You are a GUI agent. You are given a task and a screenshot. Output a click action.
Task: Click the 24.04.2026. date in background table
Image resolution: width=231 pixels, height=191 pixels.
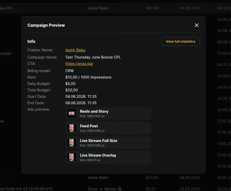[x=190, y=189]
